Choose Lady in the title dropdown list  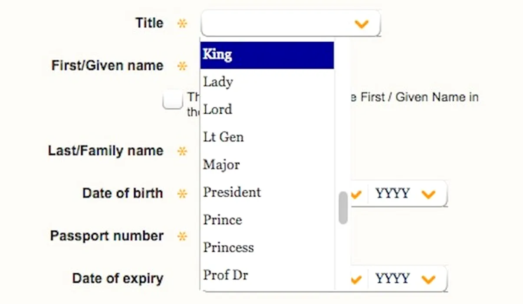[x=266, y=82]
